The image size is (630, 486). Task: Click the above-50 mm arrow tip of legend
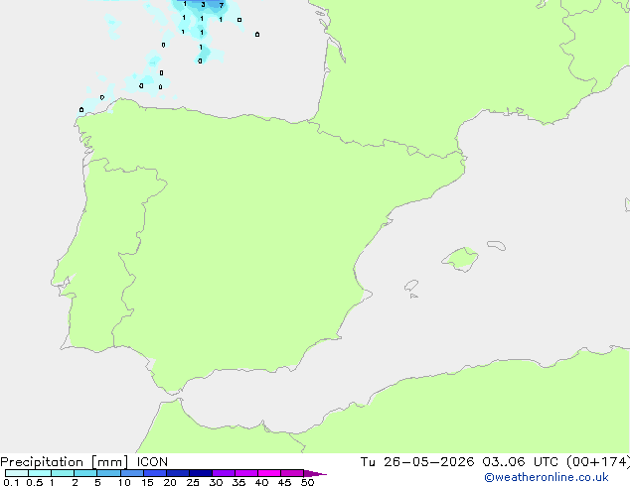point(315,473)
